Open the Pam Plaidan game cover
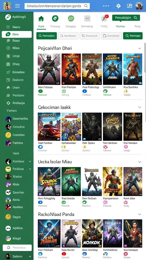Image resolution: width=146 pixels, height=260 pixels. pos(71,69)
